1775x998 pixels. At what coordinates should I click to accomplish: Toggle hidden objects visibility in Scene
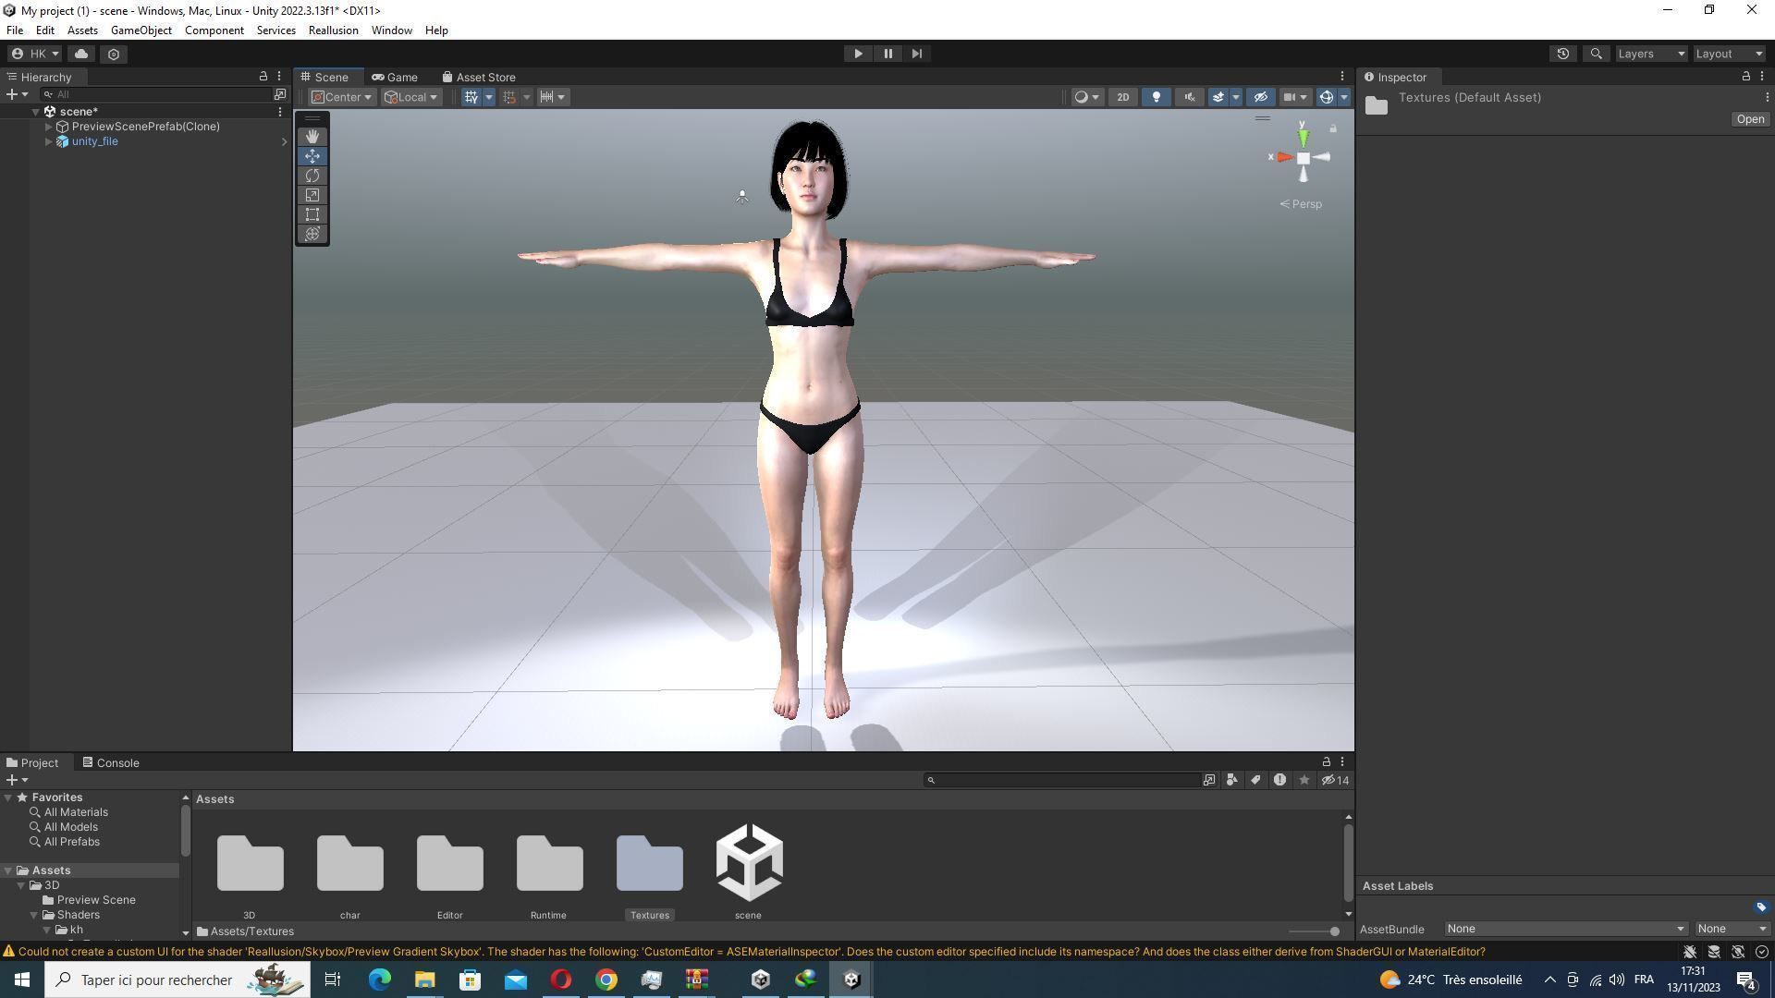coord(1260,97)
